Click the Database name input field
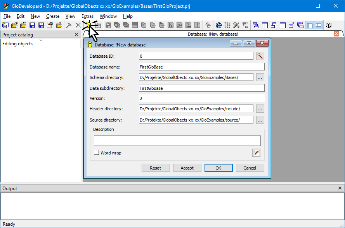This screenshot has height=228, width=345. (201, 67)
